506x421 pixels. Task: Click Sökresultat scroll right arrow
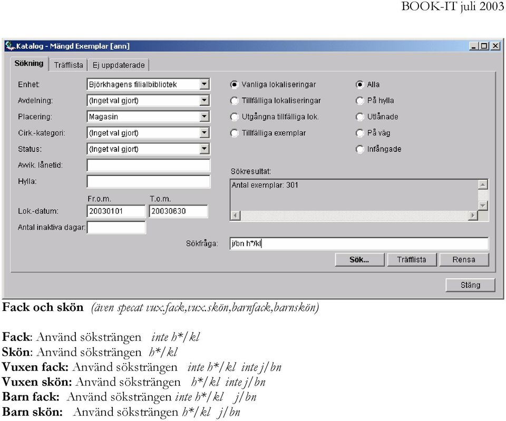473,215
